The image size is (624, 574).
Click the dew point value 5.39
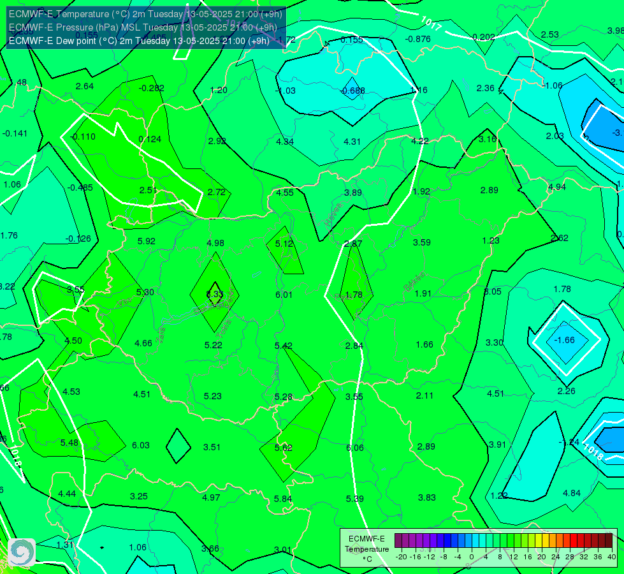pyautogui.click(x=354, y=499)
